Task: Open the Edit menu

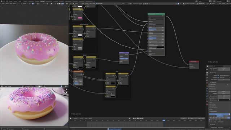Action: click(7, 1)
